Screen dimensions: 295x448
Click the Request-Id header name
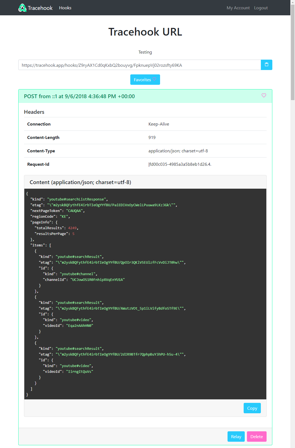pyautogui.click(x=38, y=164)
